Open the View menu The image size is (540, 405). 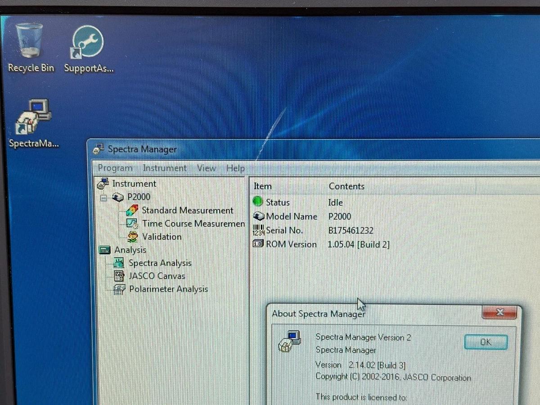pos(207,168)
